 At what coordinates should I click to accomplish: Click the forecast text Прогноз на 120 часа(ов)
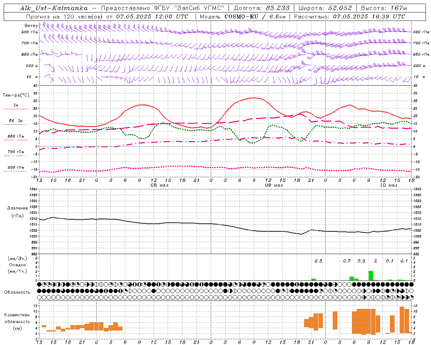65,17
